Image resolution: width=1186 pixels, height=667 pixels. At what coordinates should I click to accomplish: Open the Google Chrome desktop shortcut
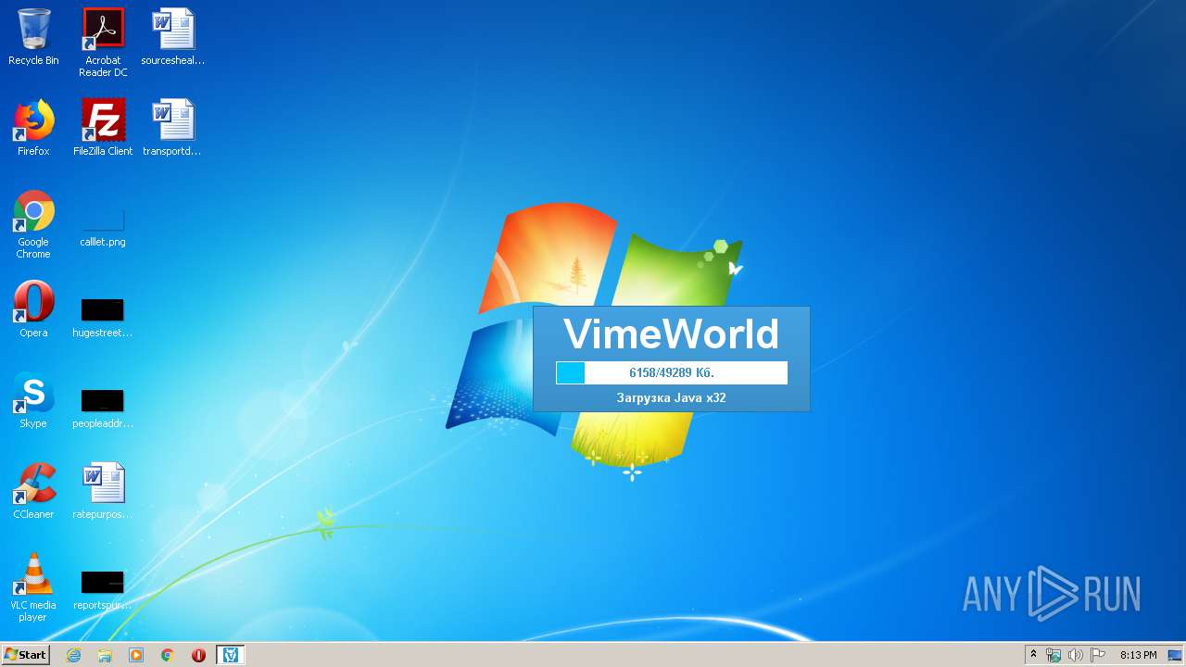pyautogui.click(x=33, y=225)
